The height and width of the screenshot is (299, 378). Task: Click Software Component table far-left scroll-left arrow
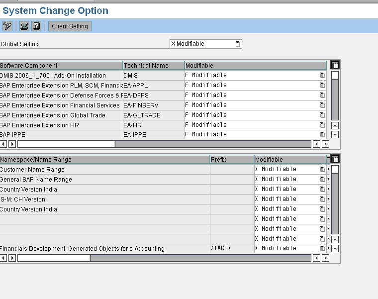3,144
